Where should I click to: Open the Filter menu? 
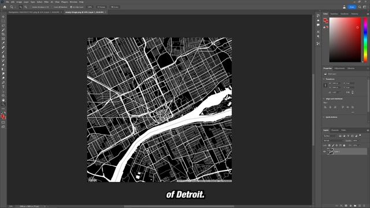click(x=46, y=2)
